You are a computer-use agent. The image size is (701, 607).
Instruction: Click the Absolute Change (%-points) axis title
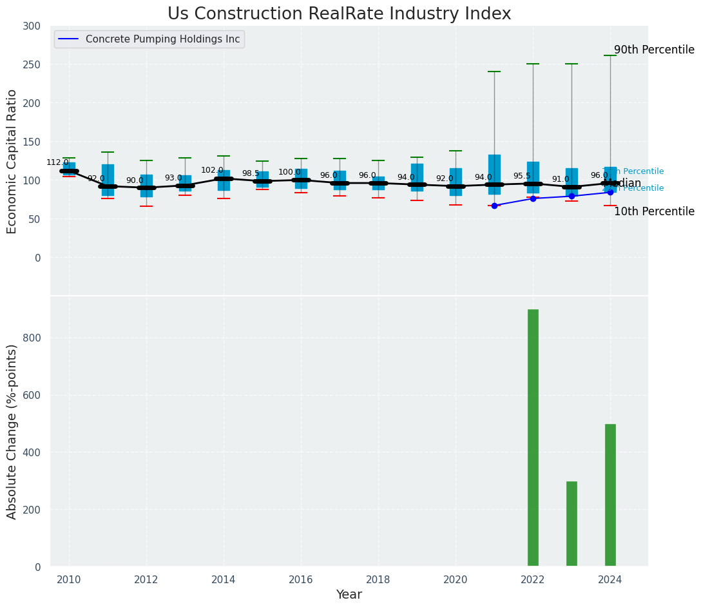pos(12,431)
